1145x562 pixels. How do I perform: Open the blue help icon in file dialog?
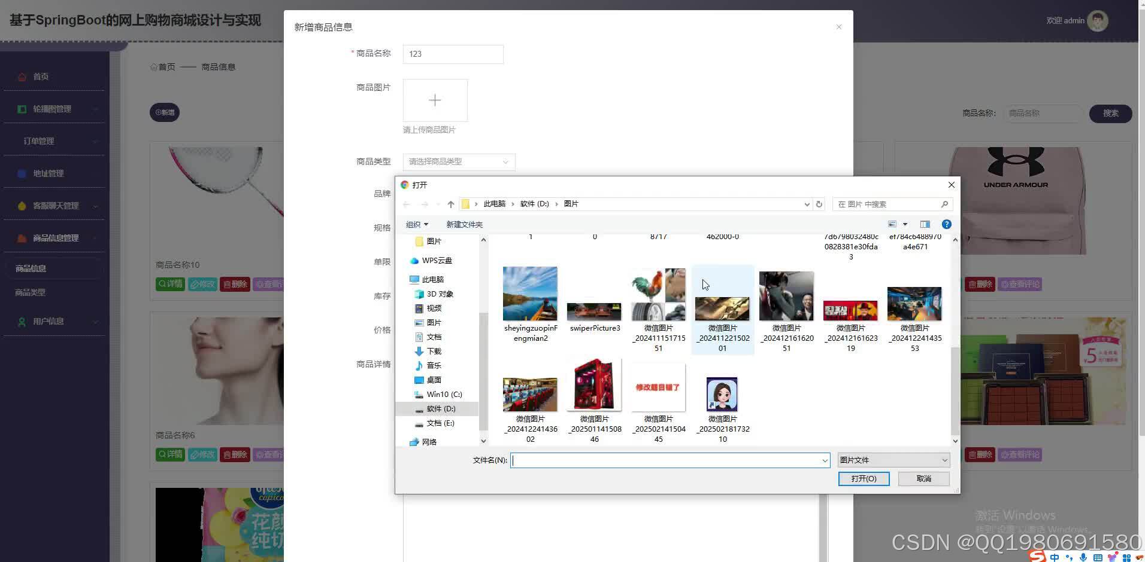(946, 224)
